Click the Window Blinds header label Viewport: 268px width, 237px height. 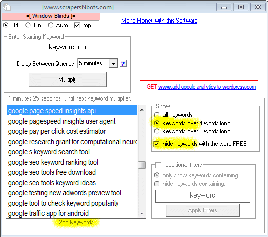tap(51, 16)
